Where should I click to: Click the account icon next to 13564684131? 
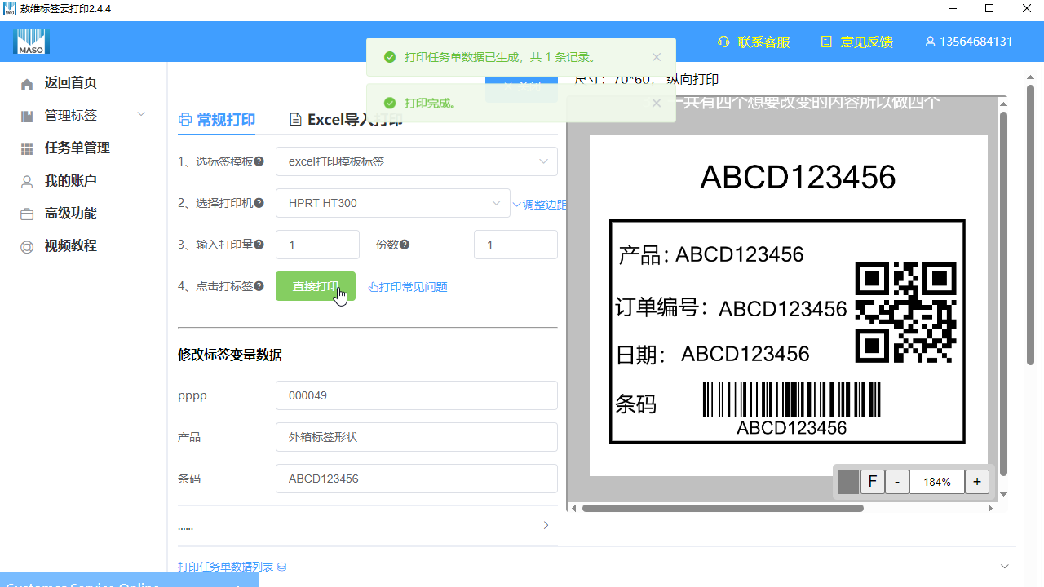(930, 42)
